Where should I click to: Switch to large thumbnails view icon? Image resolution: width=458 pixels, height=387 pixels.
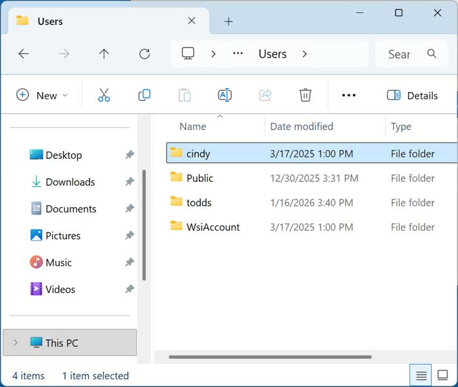[x=442, y=375]
